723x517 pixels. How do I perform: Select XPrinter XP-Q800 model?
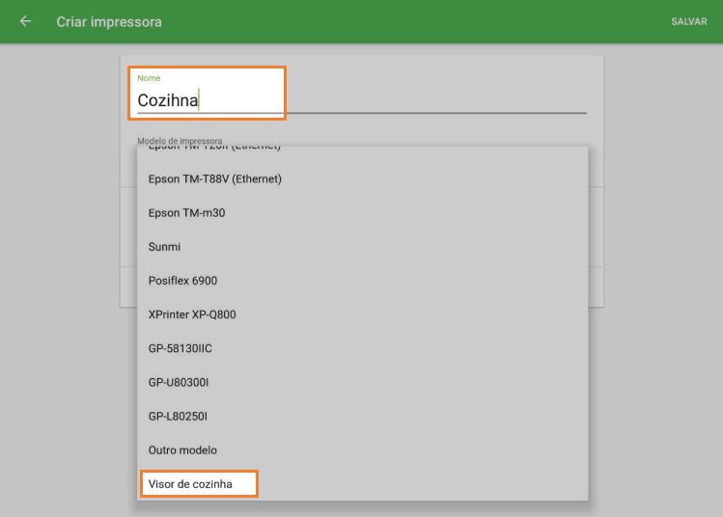click(x=192, y=314)
